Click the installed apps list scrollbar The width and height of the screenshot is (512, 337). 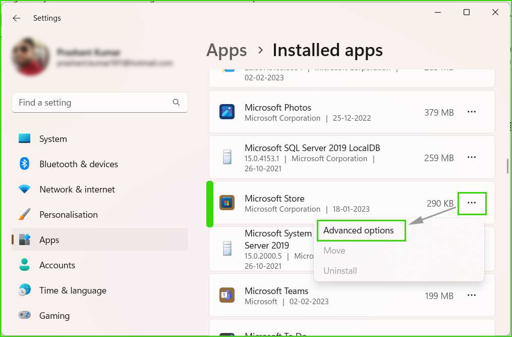(507, 166)
